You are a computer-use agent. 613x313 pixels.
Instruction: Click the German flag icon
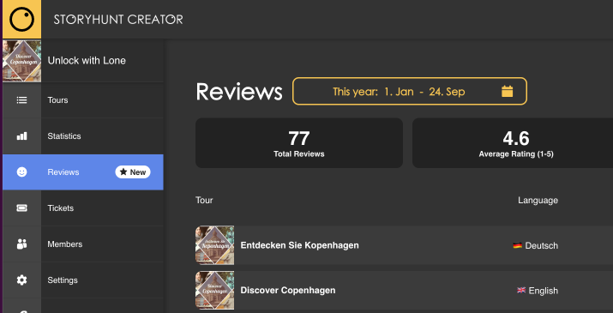pyautogui.click(x=518, y=245)
